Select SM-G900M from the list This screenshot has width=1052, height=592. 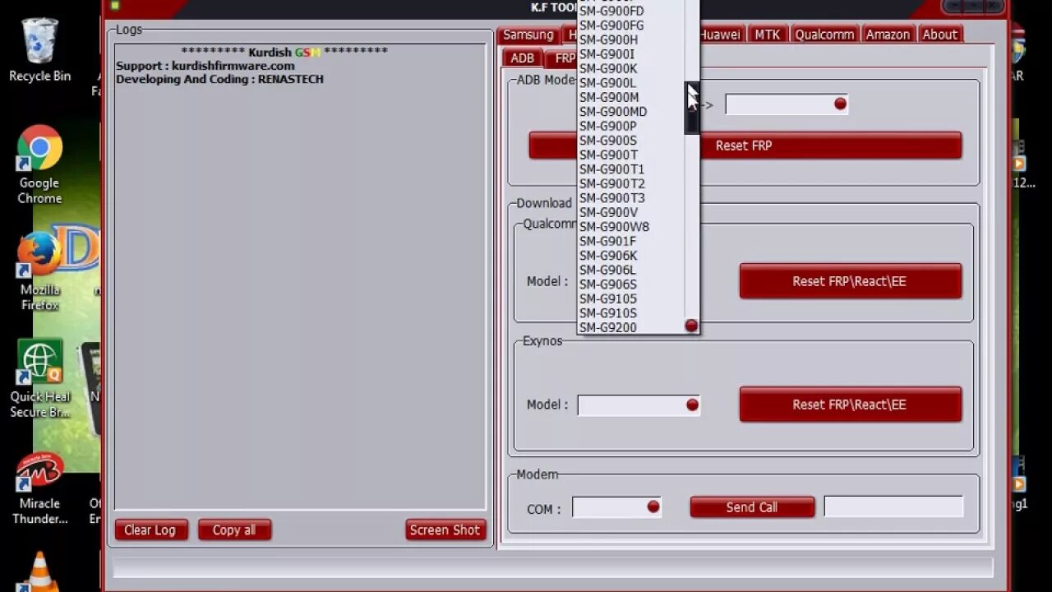pyautogui.click(x=631, y=97)
